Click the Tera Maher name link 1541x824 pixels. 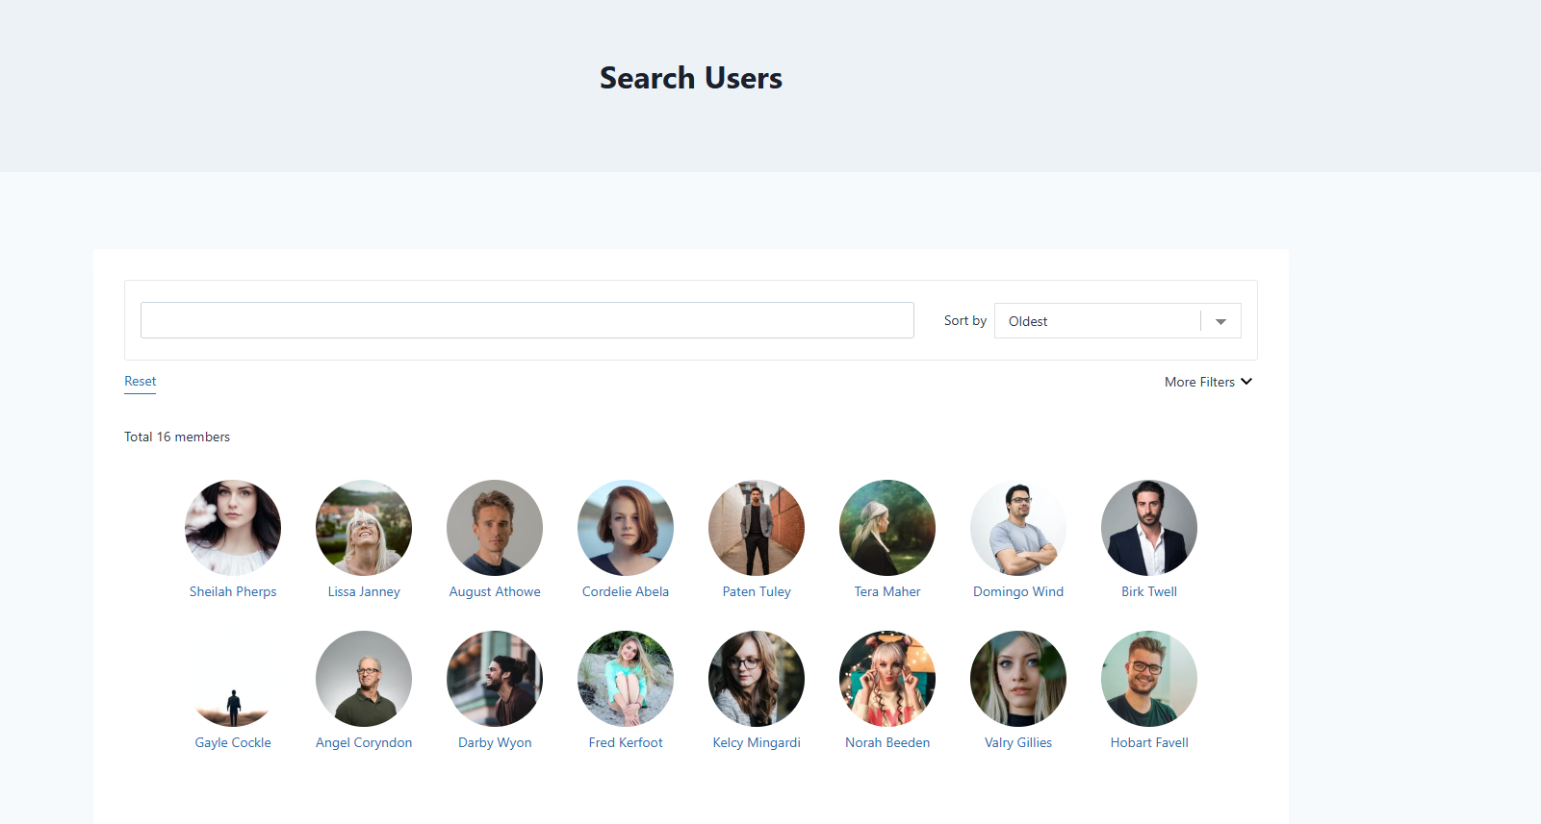pyautogui.click(x=887, y=591)
